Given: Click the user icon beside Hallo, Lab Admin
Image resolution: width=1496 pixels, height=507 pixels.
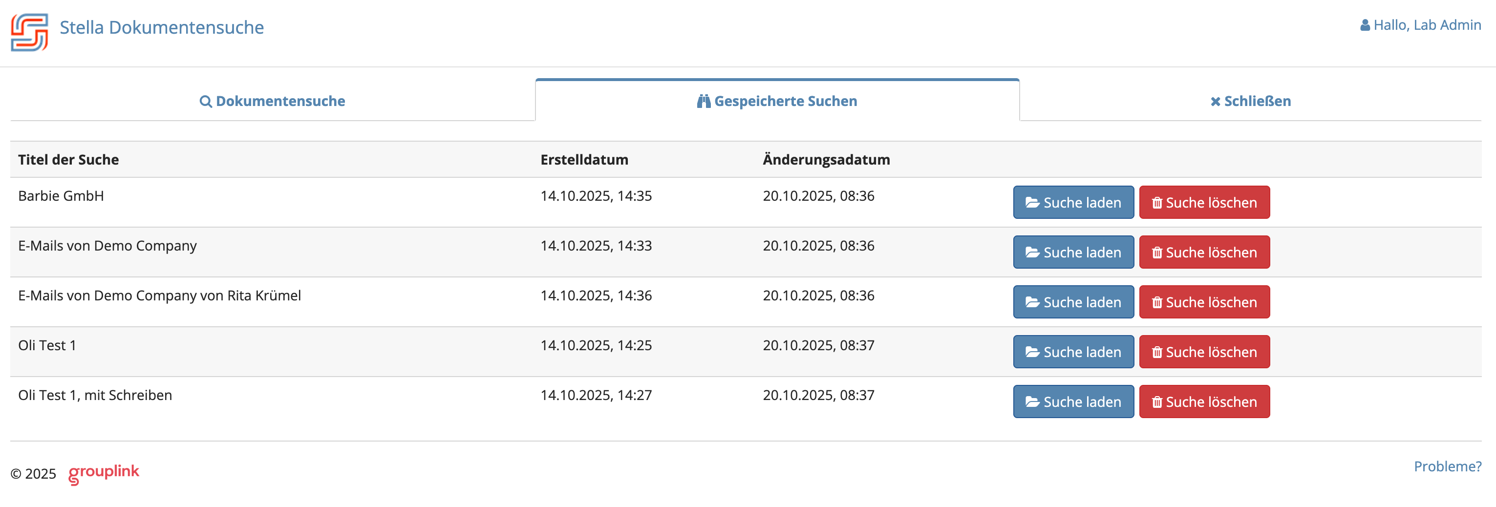Looking at the screenshot, I should pos(1365,25).
